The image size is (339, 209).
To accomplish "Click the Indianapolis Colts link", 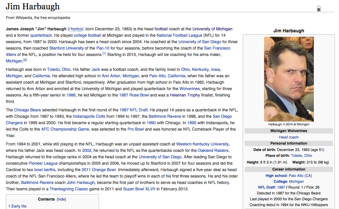I will click(x=89, y=116).
